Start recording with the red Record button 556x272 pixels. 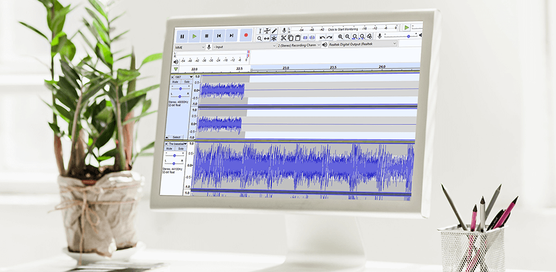[x=246, y=35]
